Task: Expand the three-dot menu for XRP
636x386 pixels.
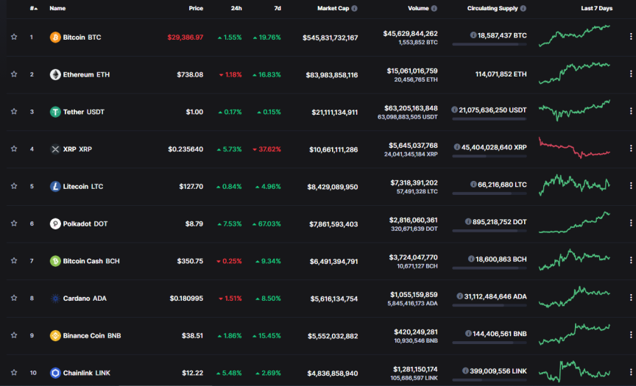Action: point(631,149)
